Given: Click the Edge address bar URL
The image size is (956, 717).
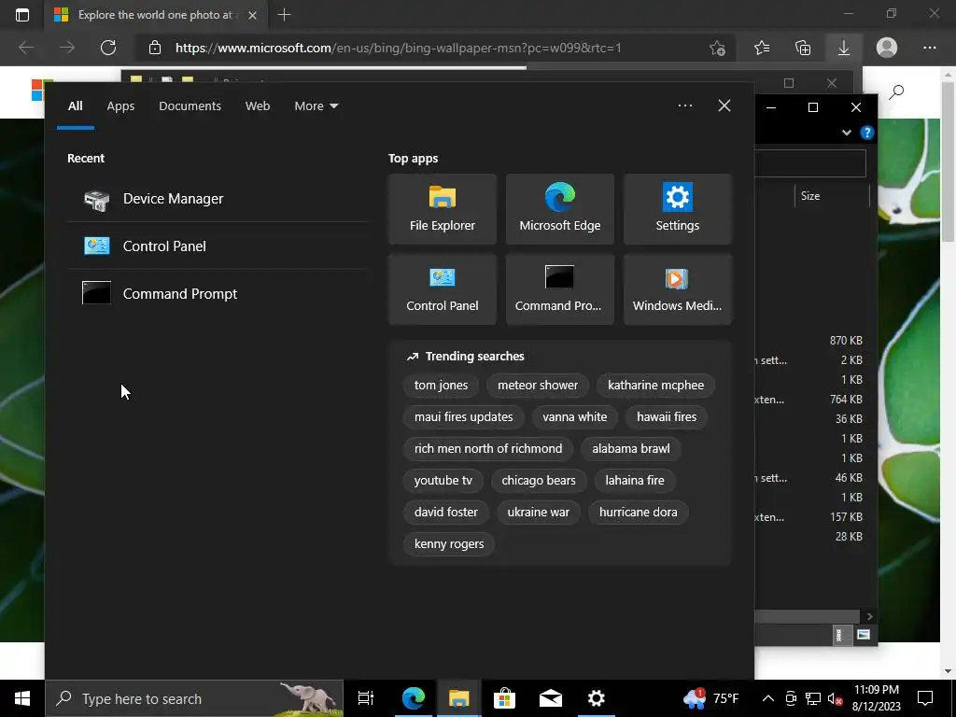Looking at the screenshot, I should point(399,48).
